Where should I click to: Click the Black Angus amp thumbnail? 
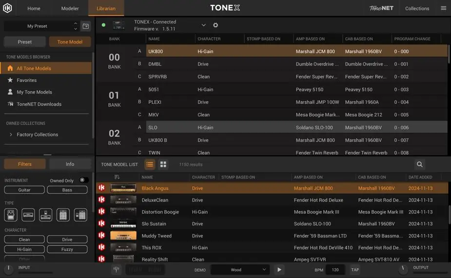coord(123,188)
